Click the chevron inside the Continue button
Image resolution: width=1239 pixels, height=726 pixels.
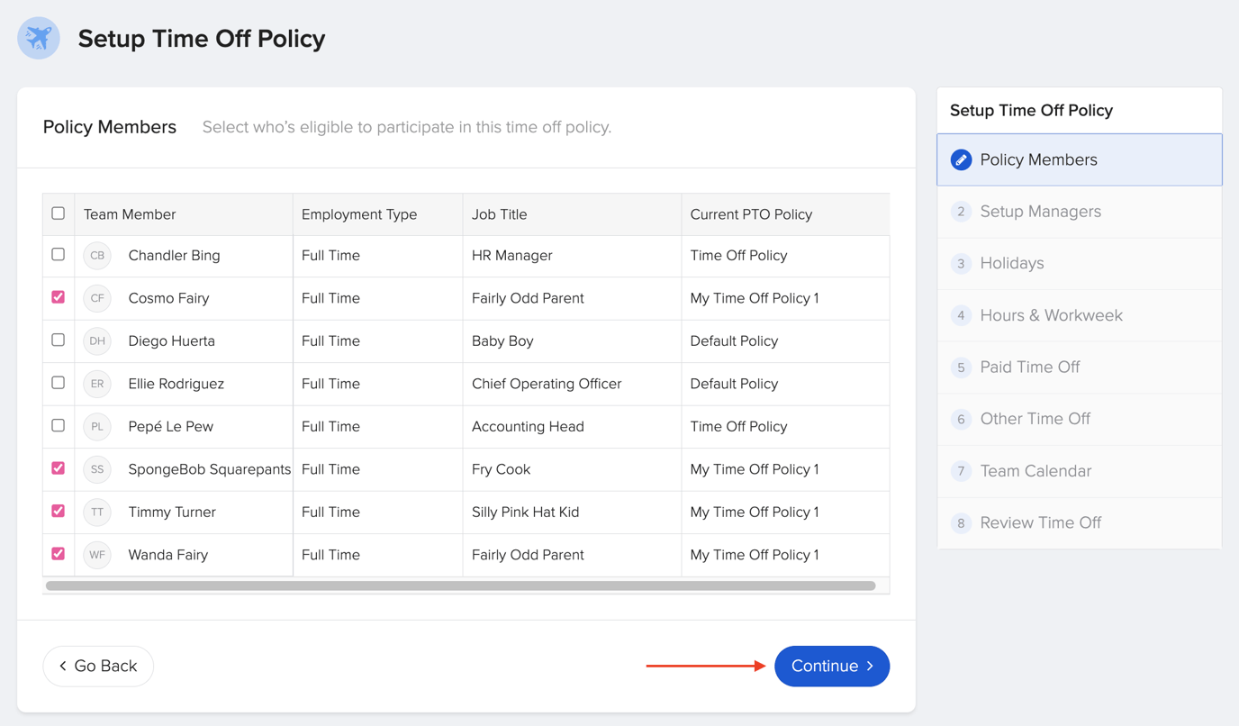(870, 666)
